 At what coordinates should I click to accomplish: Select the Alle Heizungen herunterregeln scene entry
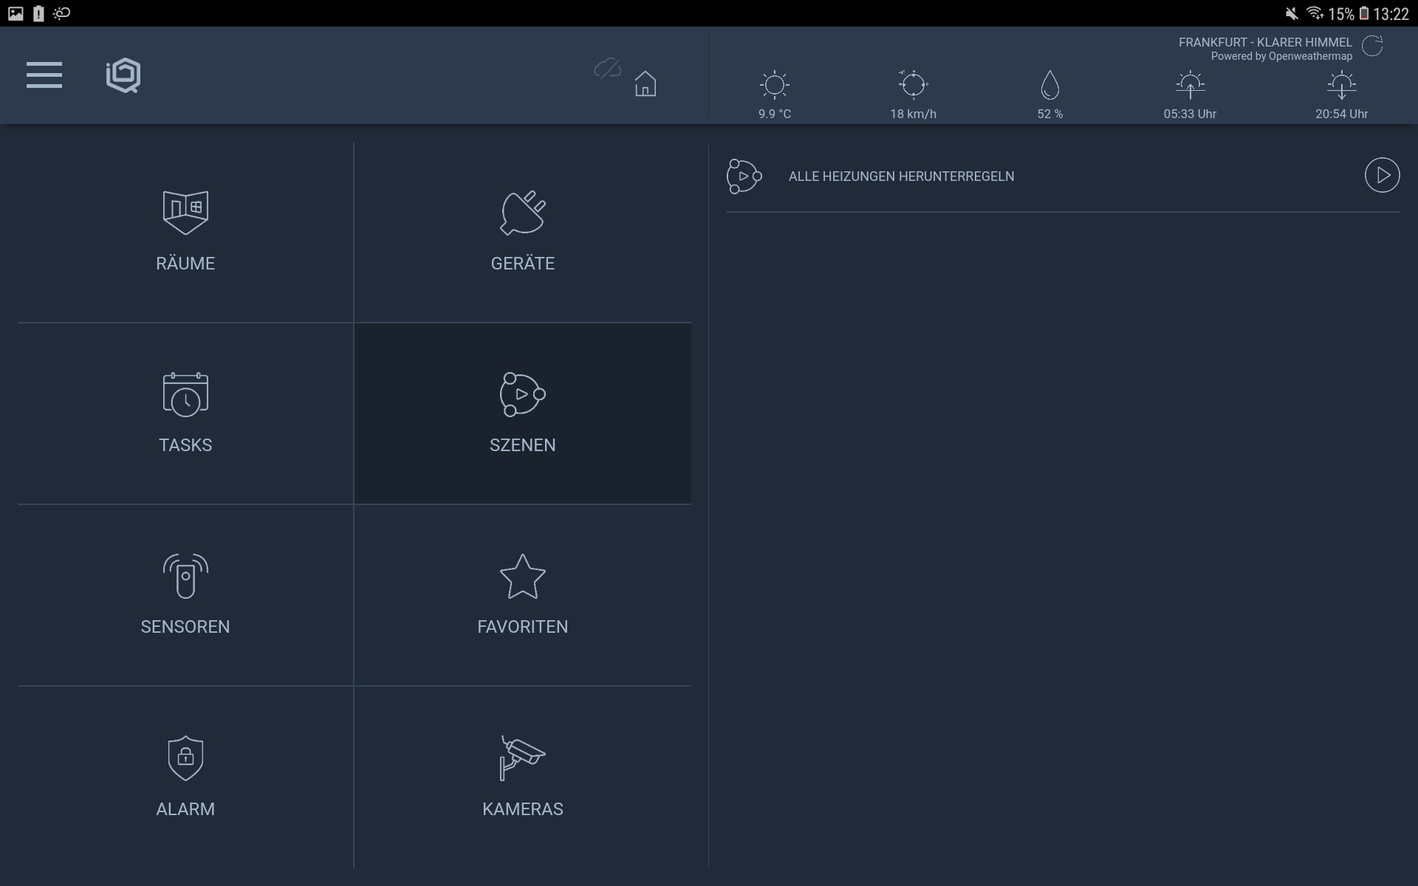tap(901, 176)
